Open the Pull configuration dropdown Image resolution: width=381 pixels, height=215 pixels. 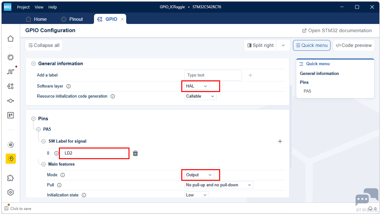tap(219, 185)
